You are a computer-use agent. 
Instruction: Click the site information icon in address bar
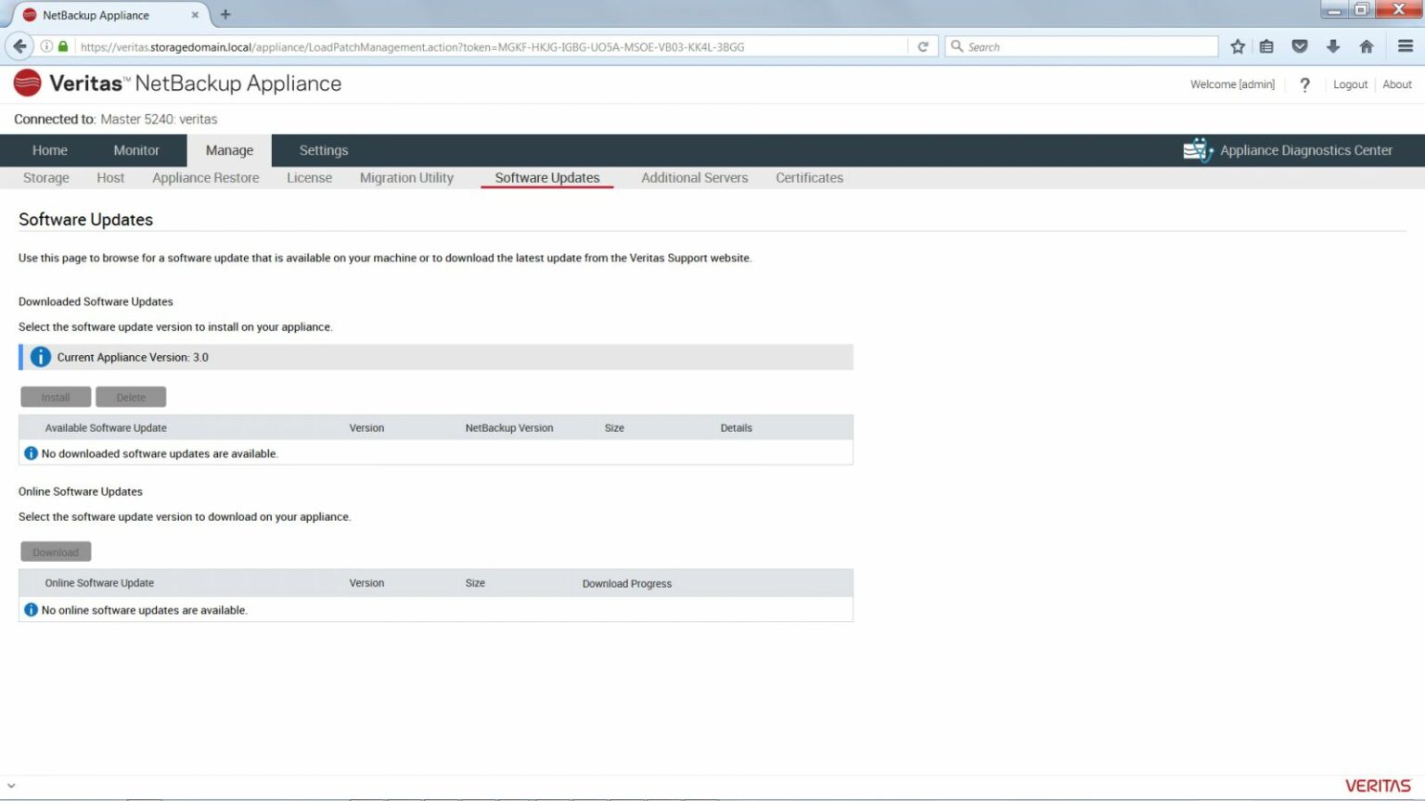[46, 46]
